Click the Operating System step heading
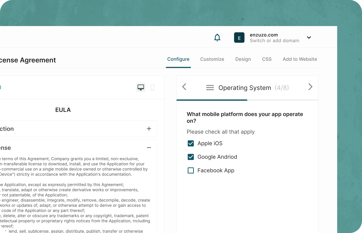This screenshot has height=233, width=362. [x=245, y=88]
